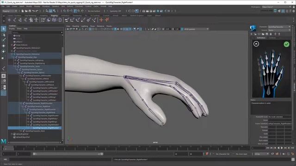Click the Undo arrow icon
296x166 pixels.
click(33, 11)
